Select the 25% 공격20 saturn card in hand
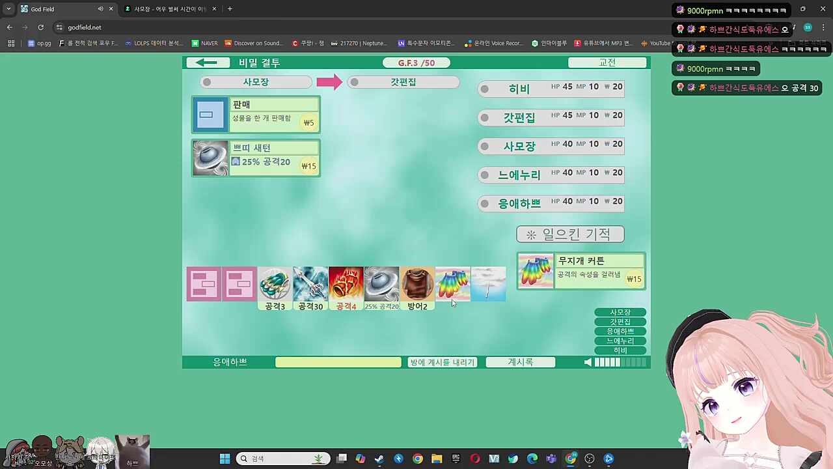 coord(381,289)
